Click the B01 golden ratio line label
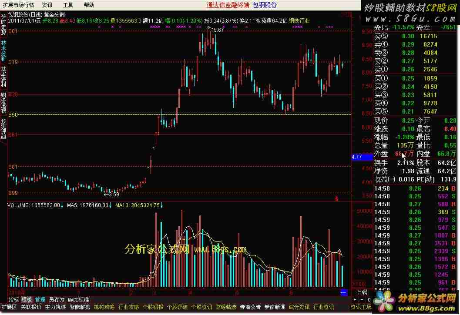Image resolution: width=460 pixels, height=315 pixels. 13,31
